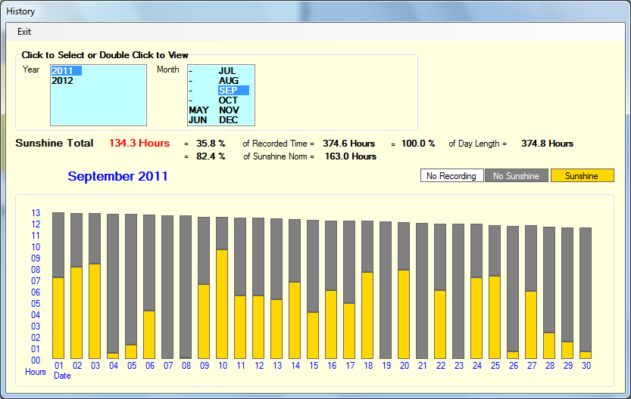Open the Exit menu
Screen dimensions: 631x399
click(24, 32)
